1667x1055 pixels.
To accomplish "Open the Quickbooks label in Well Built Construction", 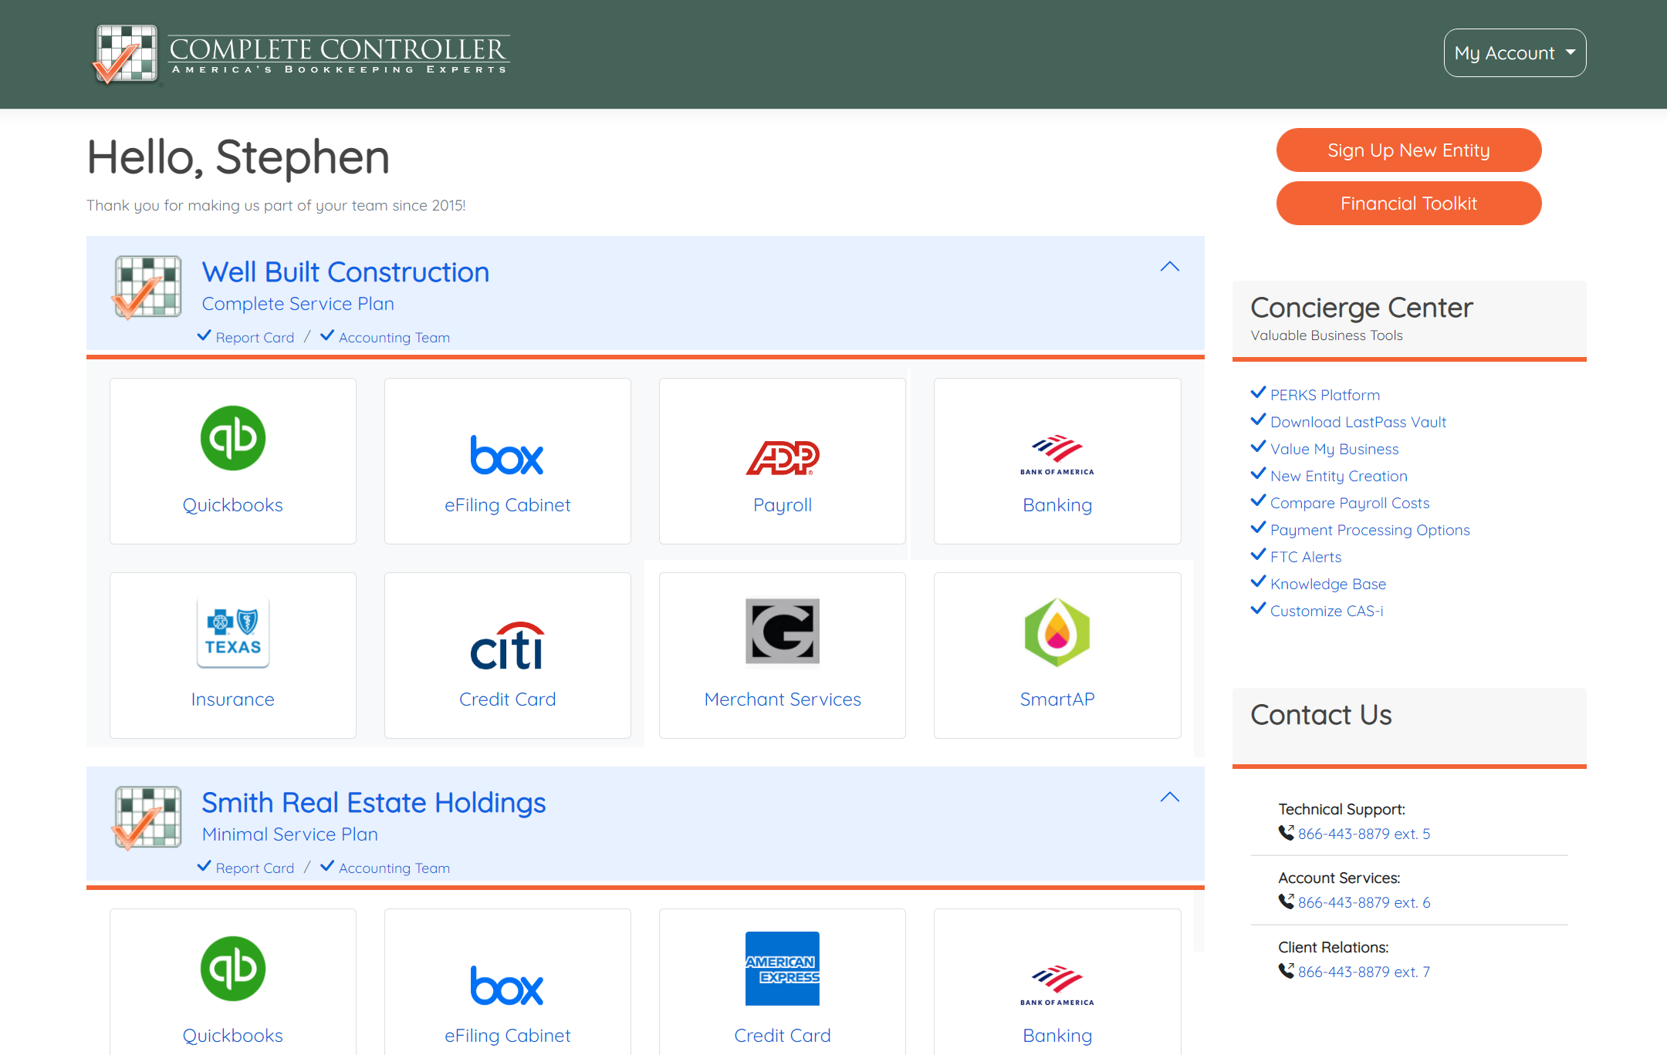I will [x=232, y=505].
